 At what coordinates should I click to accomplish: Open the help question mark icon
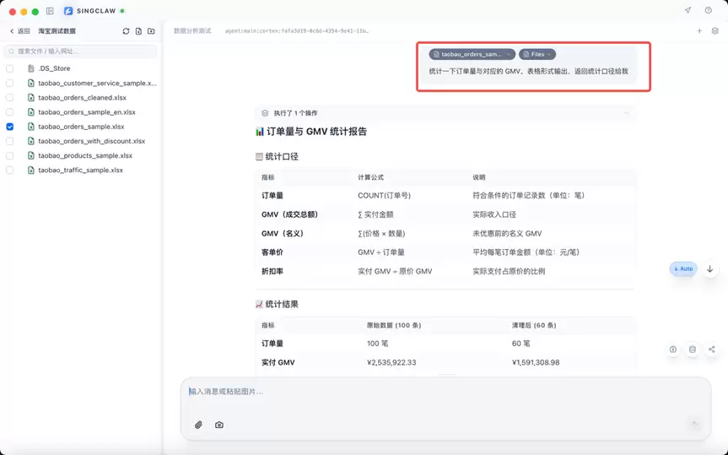[x=708, y=11]
